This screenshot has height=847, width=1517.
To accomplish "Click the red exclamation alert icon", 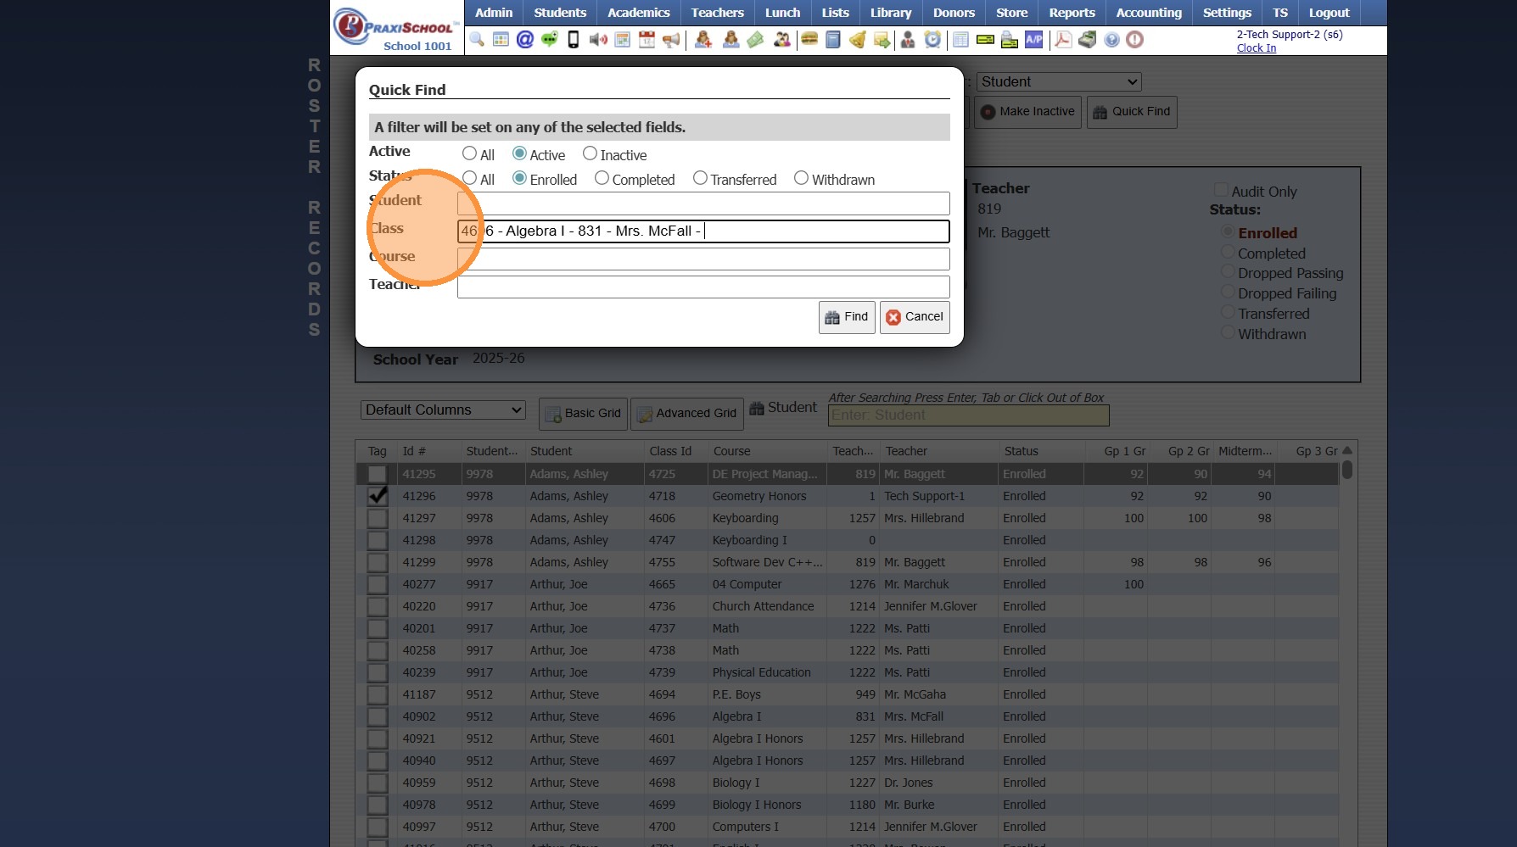I will 1135,40.
